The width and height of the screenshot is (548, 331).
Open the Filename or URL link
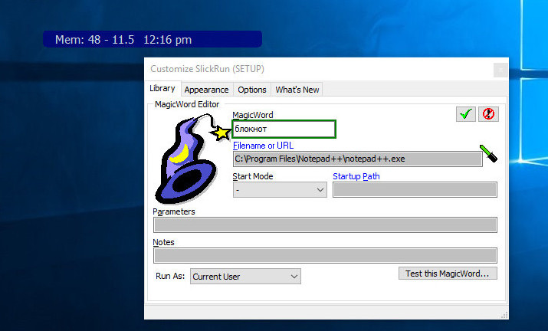click(x=263, y=146)
